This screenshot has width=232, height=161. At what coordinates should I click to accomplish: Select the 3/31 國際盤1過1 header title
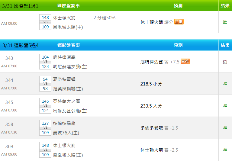[20, 6]
